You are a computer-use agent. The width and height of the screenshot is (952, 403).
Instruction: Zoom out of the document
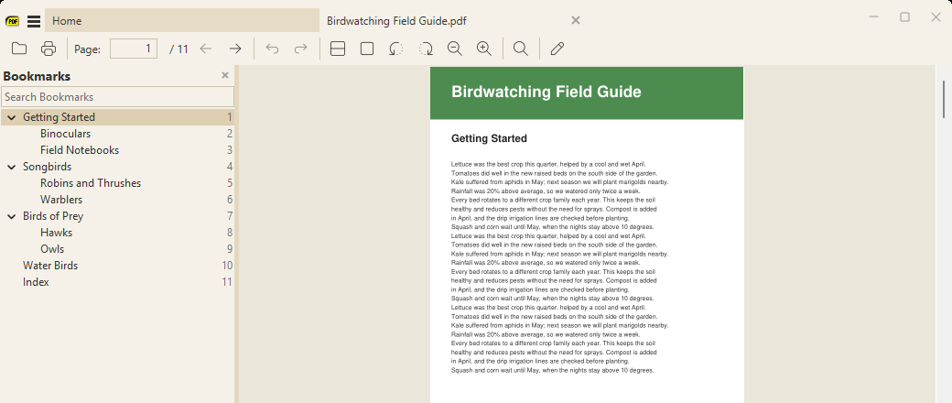(x=455, y=49)
